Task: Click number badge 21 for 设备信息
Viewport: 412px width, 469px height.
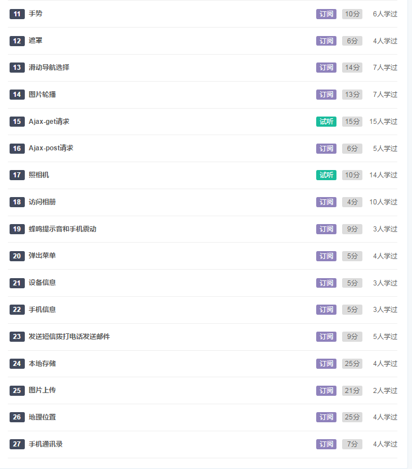Action: tap(17, 283)
